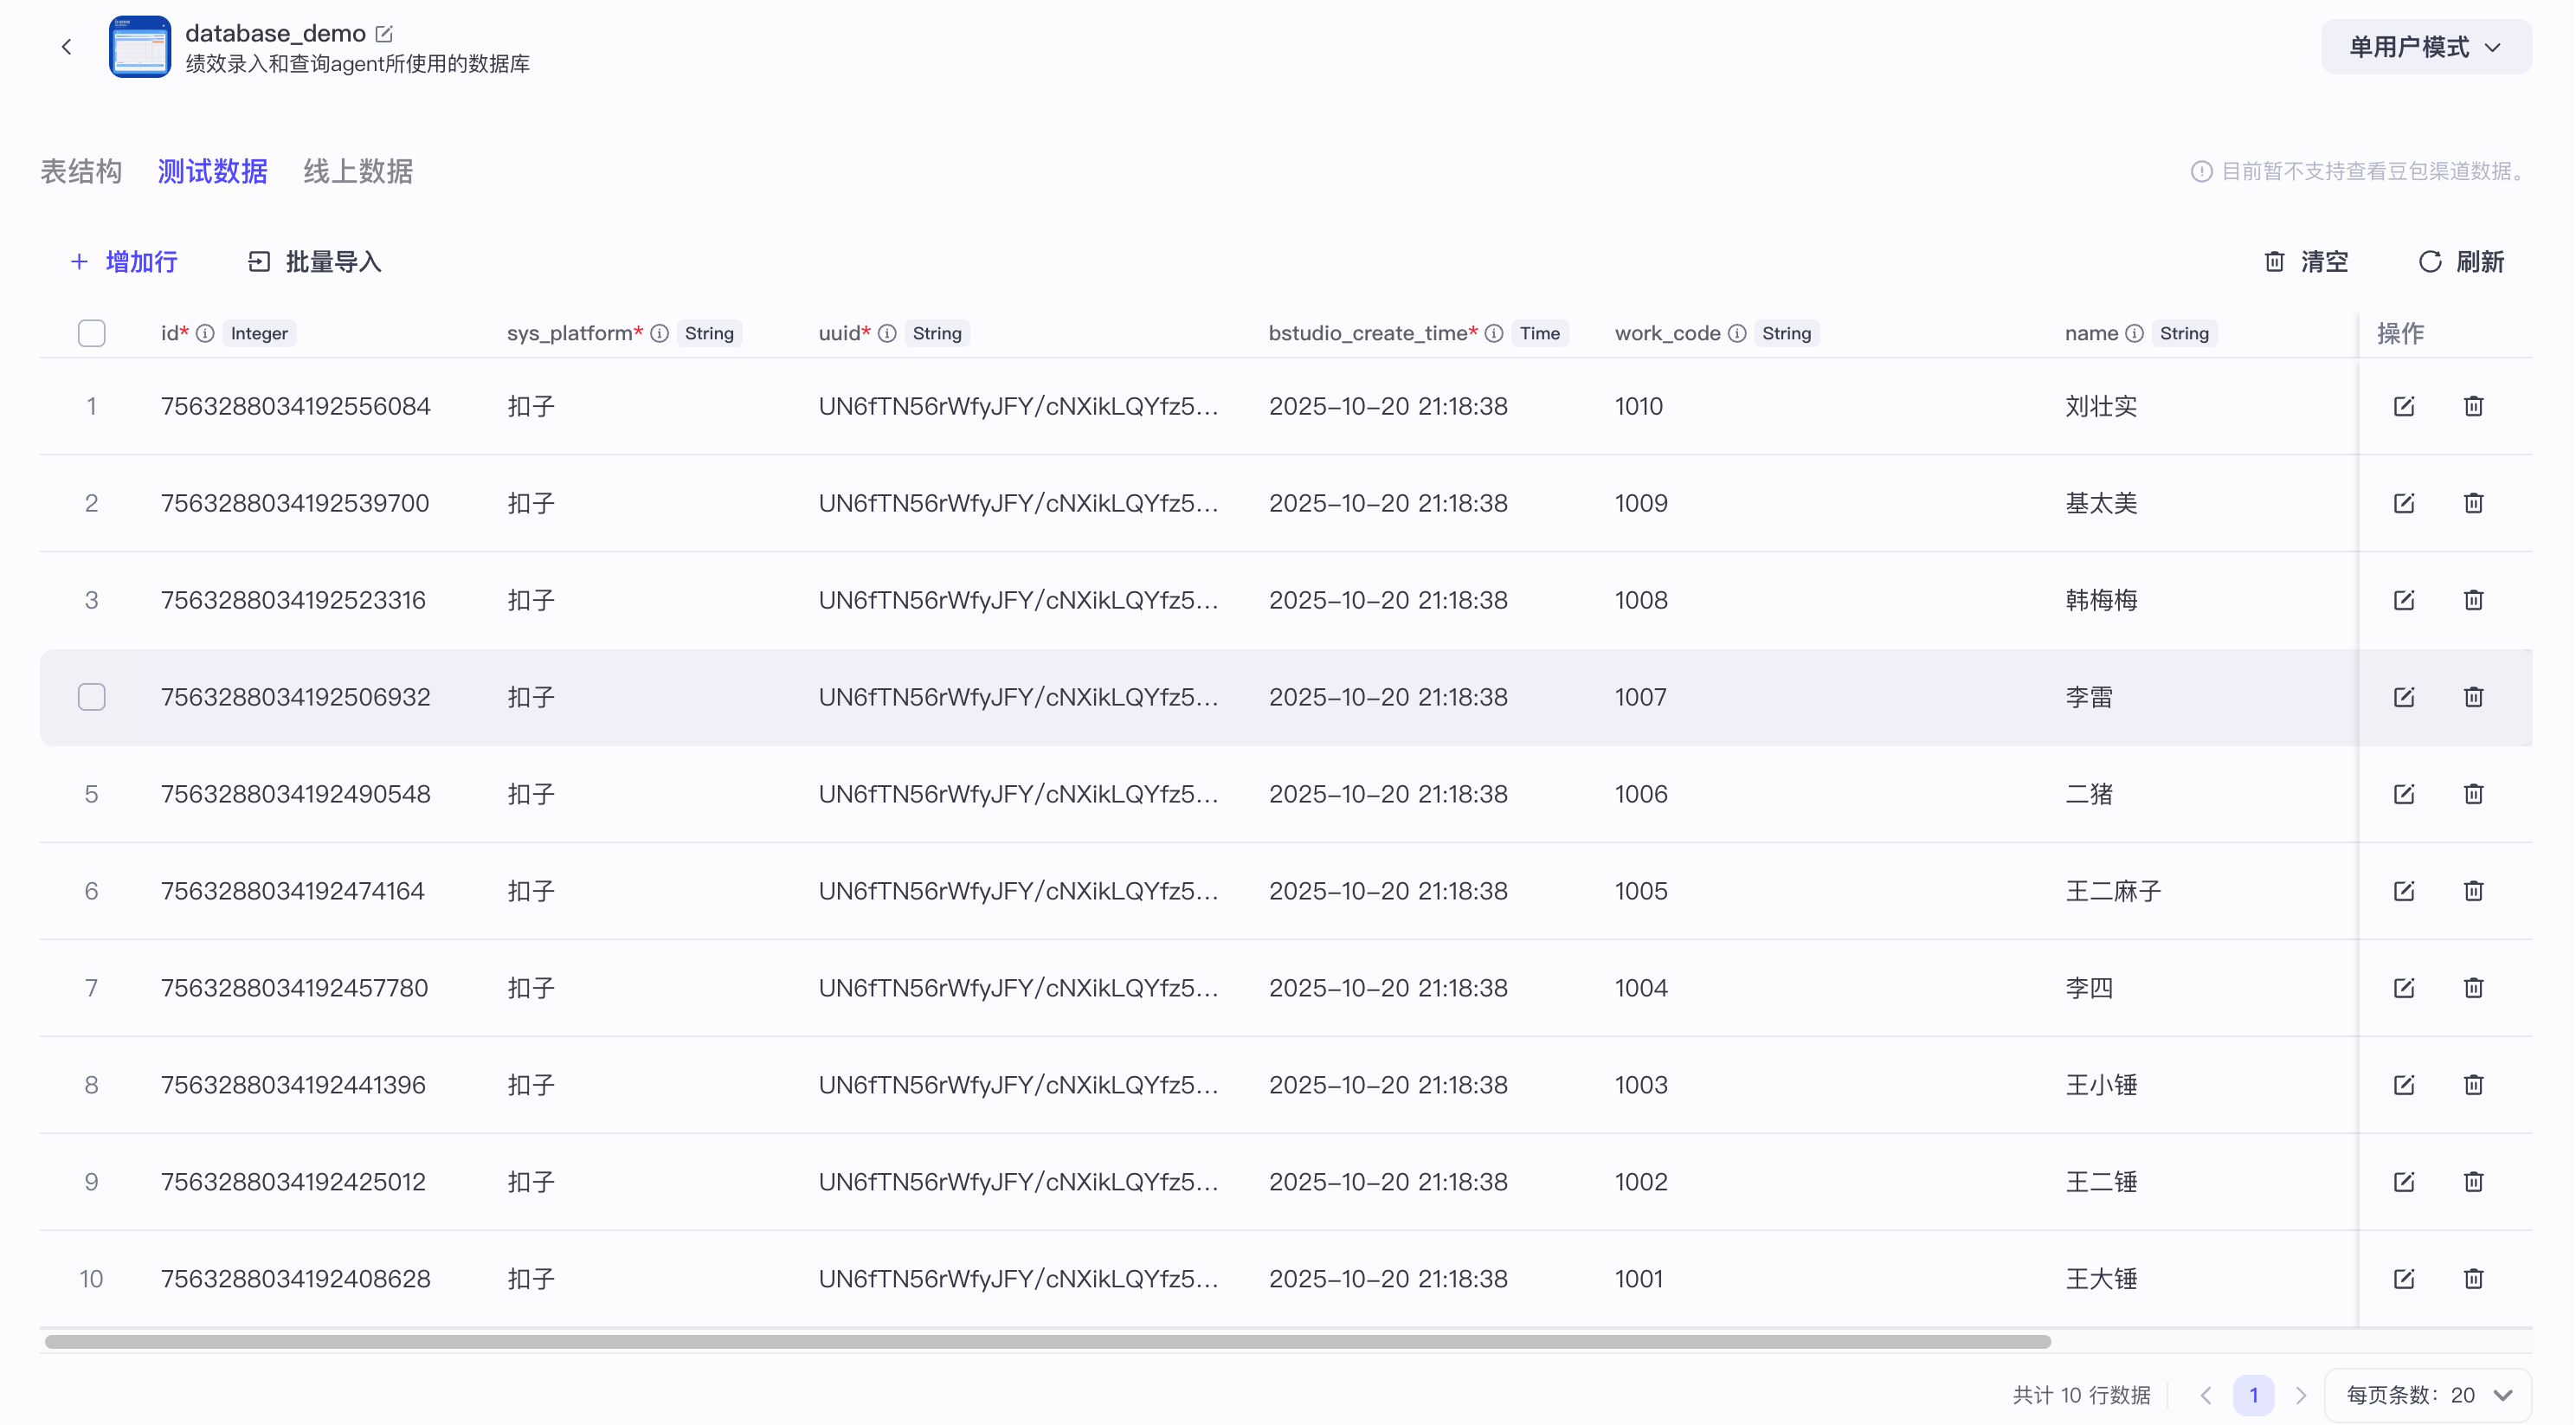Viewport: 2576px width, 1425px height.
Task: Expand the 单用户模式 dropdown
Action: pyautogui.click(x=2425, y=47)
